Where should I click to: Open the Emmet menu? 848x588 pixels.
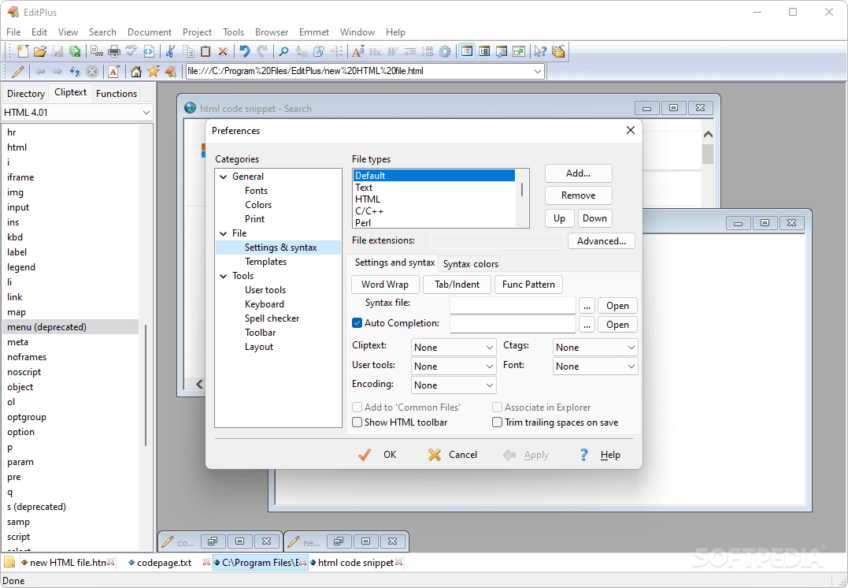coord(313,32)
